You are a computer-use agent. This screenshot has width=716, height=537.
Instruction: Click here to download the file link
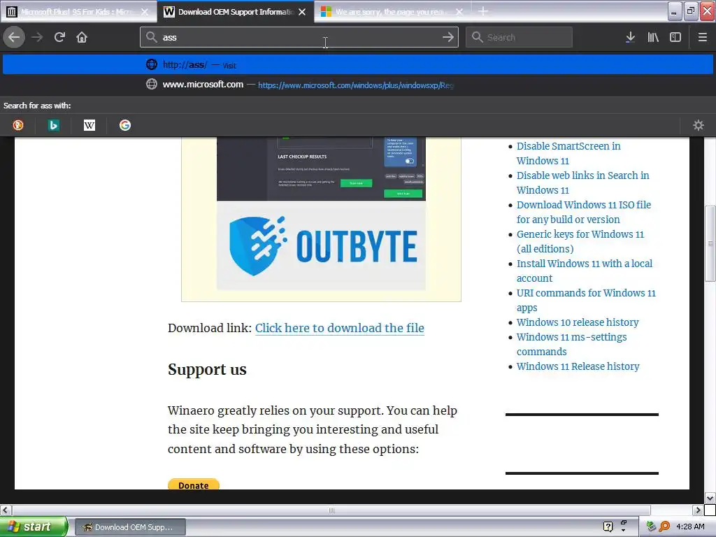tap(339, 328)
